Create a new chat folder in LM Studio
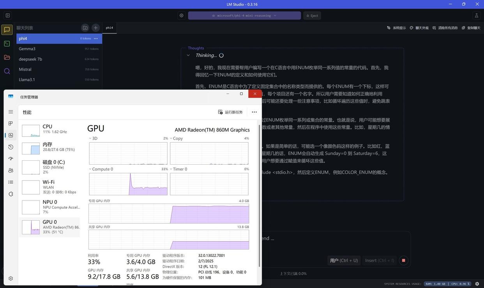 85,28
